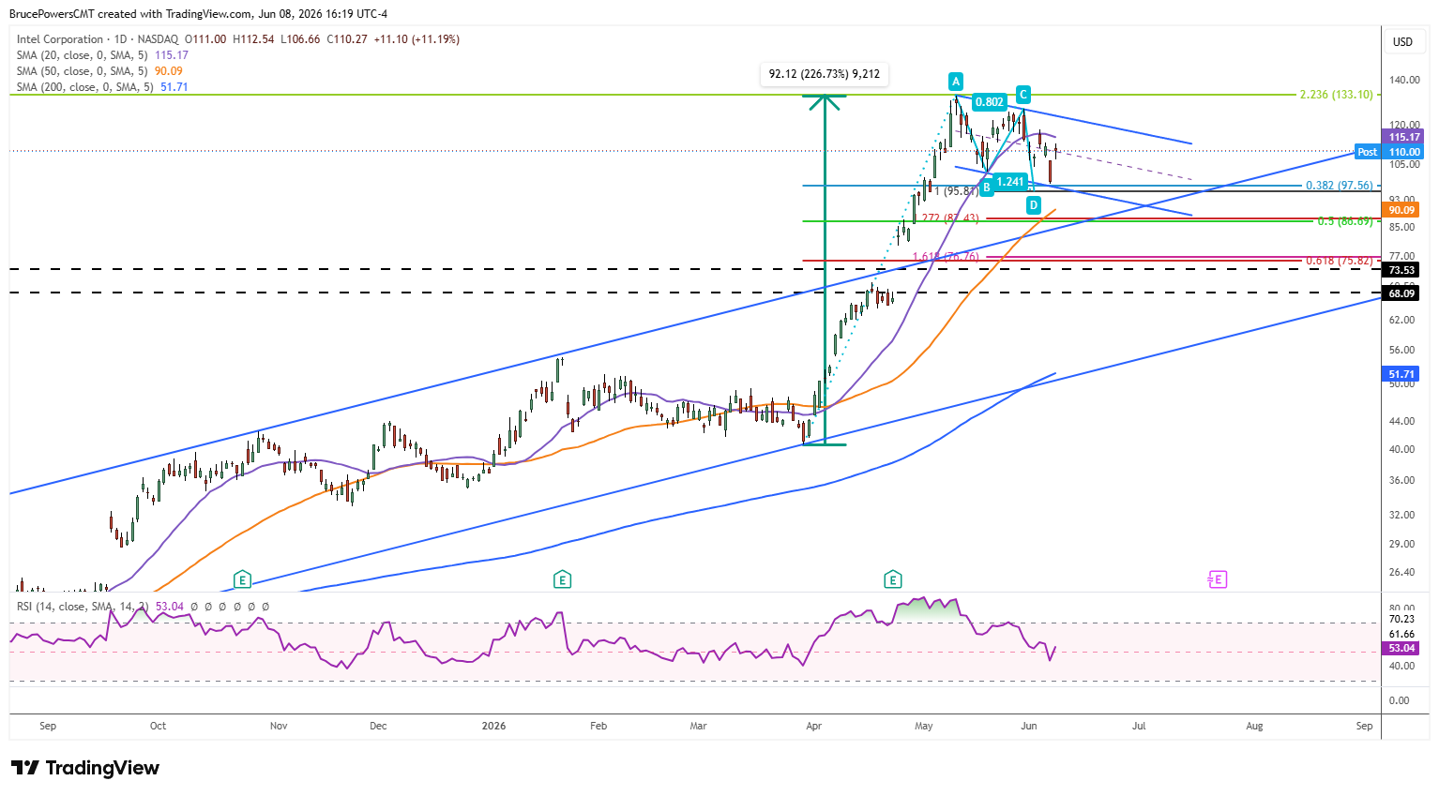The width and height of the screenshot is (1439, 796).
Task: Click the Oct label on time axis
Action: point(158,726)
